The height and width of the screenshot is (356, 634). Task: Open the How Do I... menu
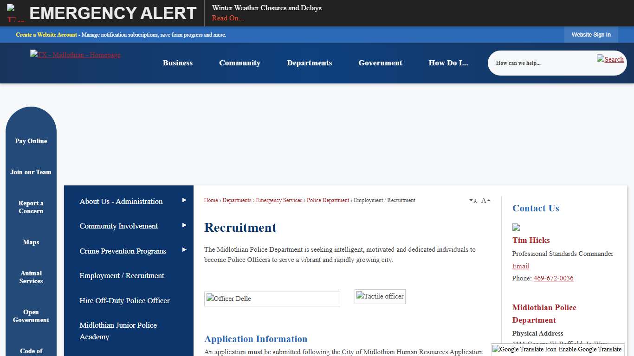coord(448,63)
